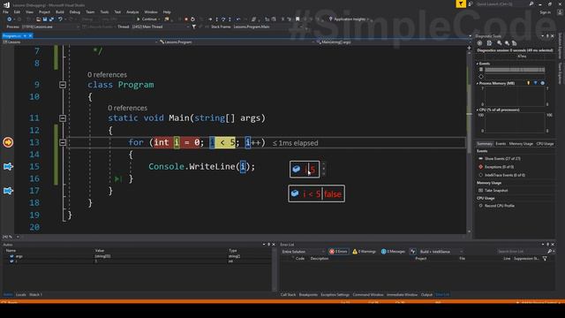Collapse the Process Memory graph section

[478, 83]
